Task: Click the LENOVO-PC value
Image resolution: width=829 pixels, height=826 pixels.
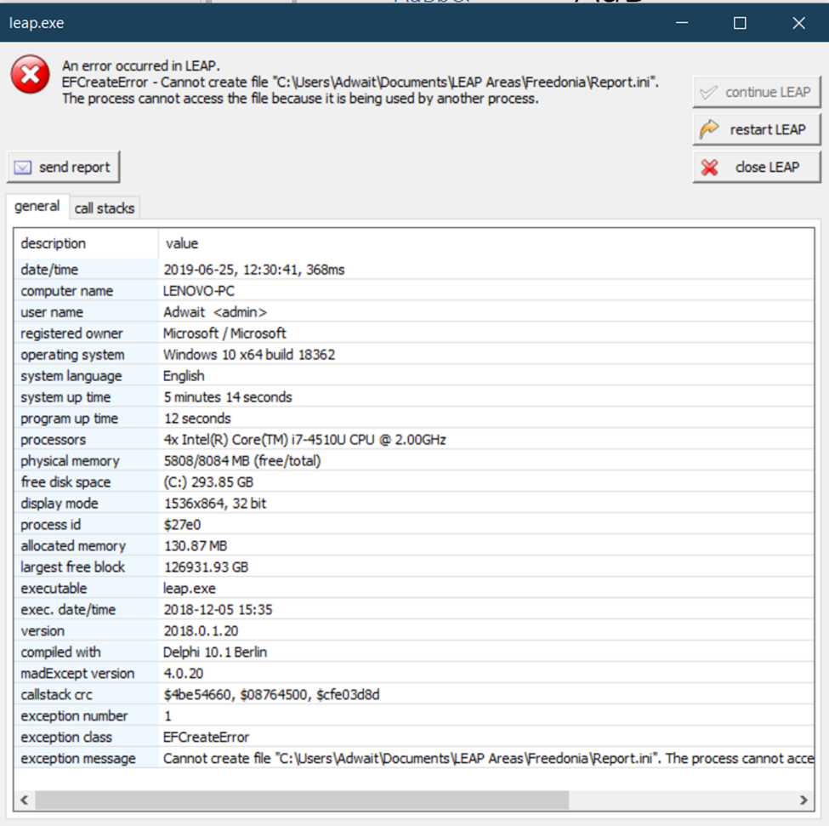Action: tap(199, 291)
